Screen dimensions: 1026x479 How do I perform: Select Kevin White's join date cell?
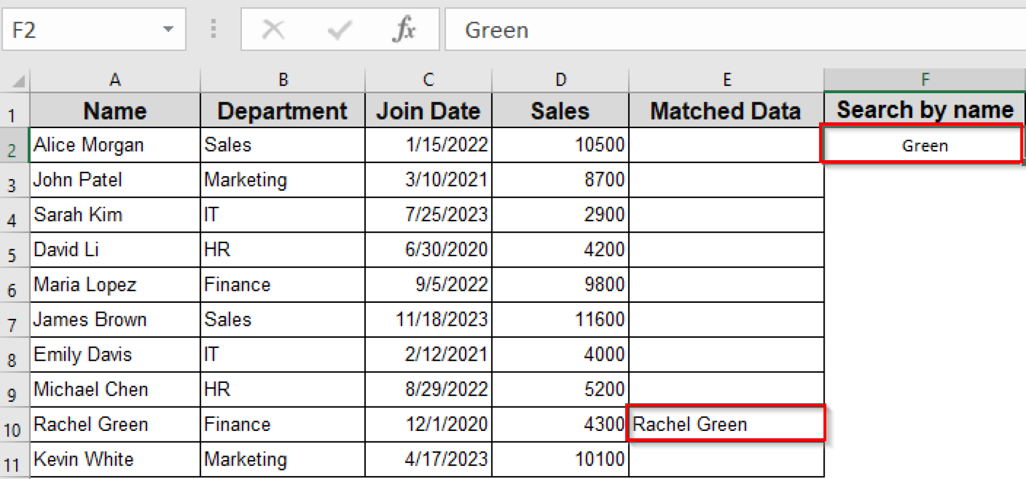[x=427, y=459]
